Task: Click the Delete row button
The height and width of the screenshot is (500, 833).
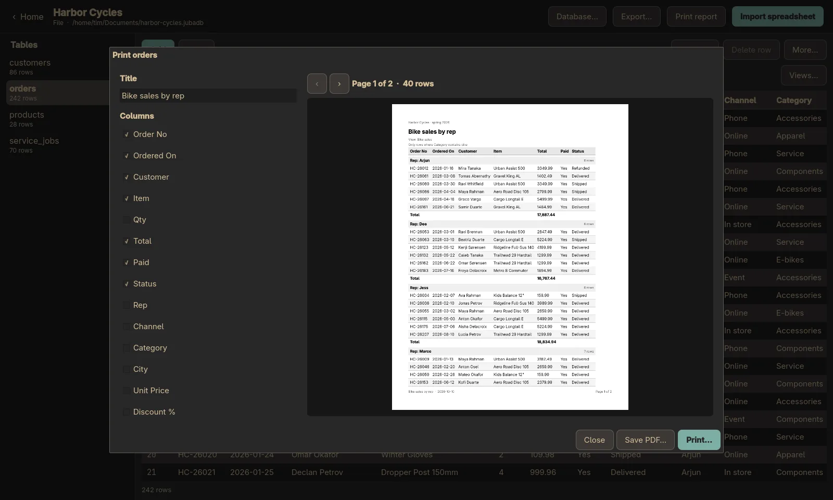Action: tap(751, 50)
